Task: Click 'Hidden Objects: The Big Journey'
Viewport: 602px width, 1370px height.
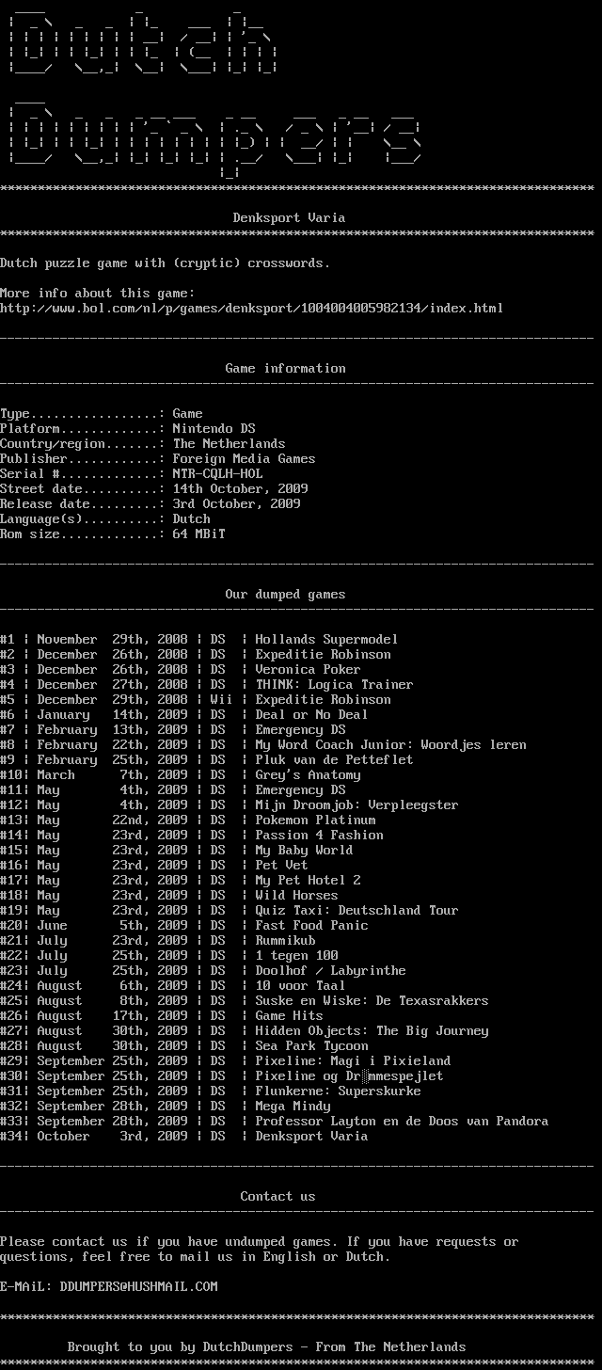Action: (372, 1030)
